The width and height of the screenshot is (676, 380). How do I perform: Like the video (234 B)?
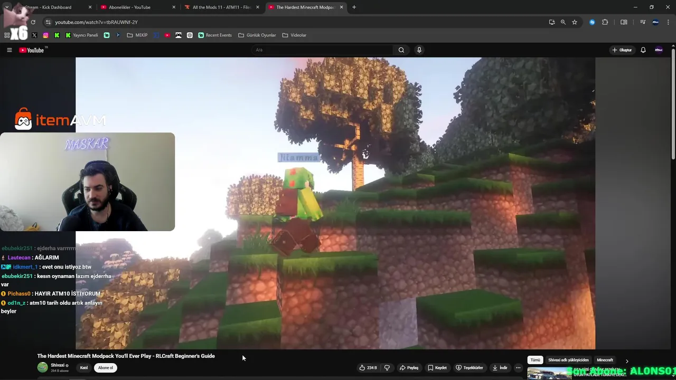pos(369,368)
